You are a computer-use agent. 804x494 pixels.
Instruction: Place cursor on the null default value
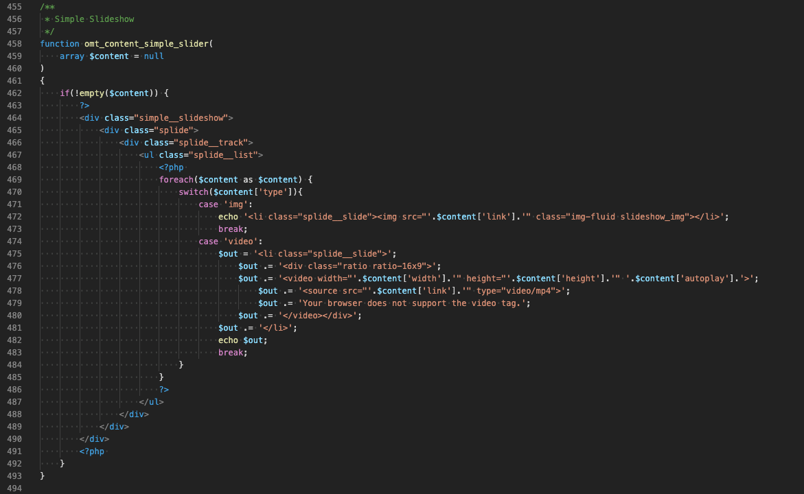[x=154, y=56]
